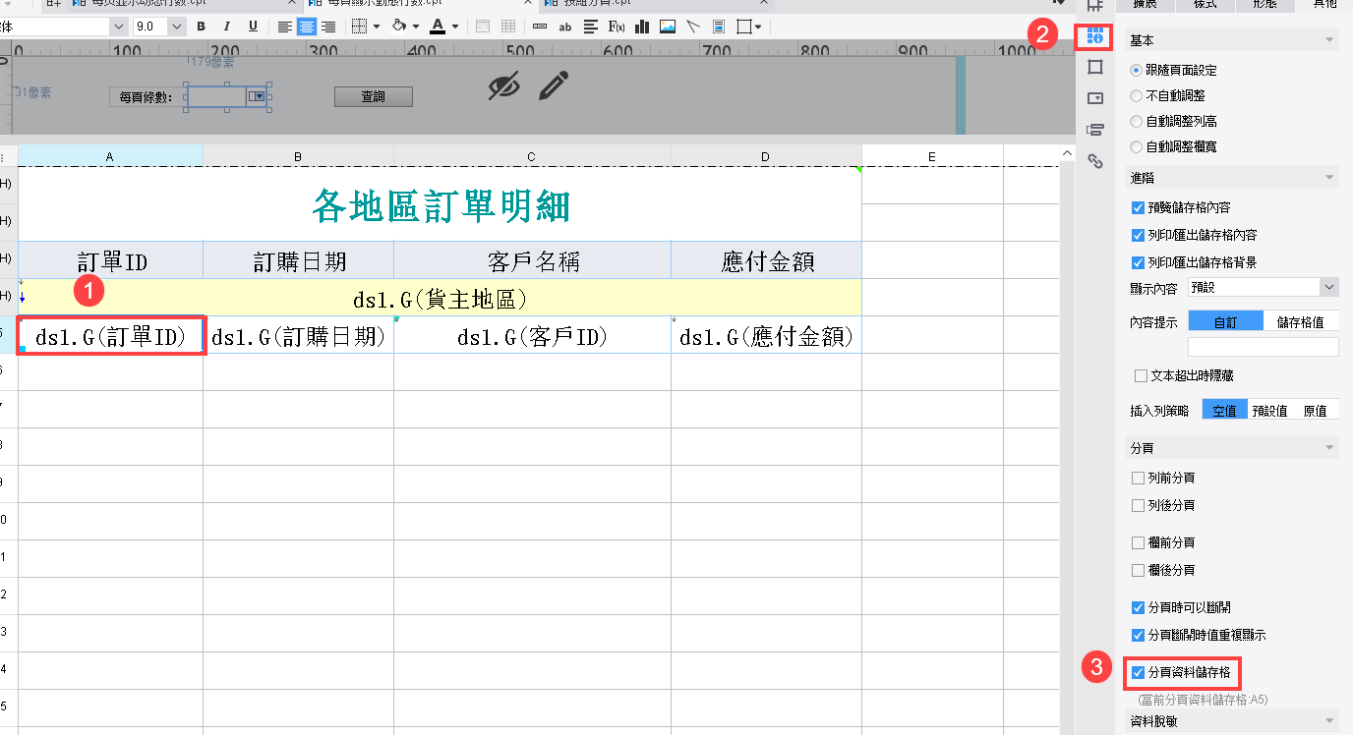Uncheck 分頁資料儲存格 checkbox

pyautogui.click(x=1139, y=673)
